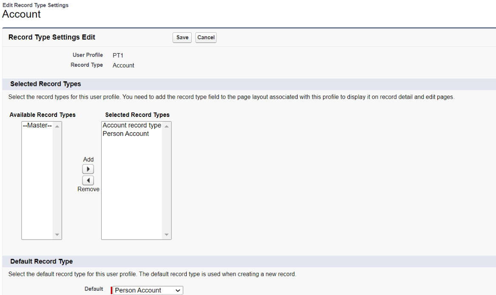The image size is (496, 295).
Task: Click the Selected Record Types scrollbar track
Action: tap(167, 179)
